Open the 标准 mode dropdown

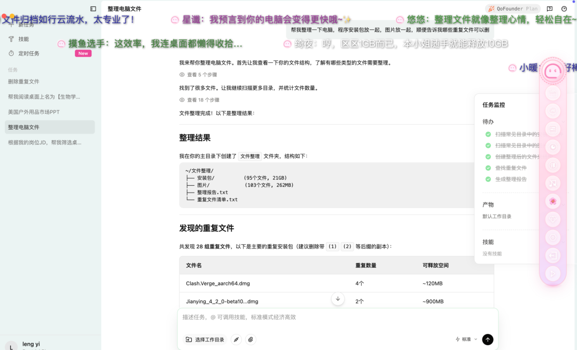pos(466,339)
